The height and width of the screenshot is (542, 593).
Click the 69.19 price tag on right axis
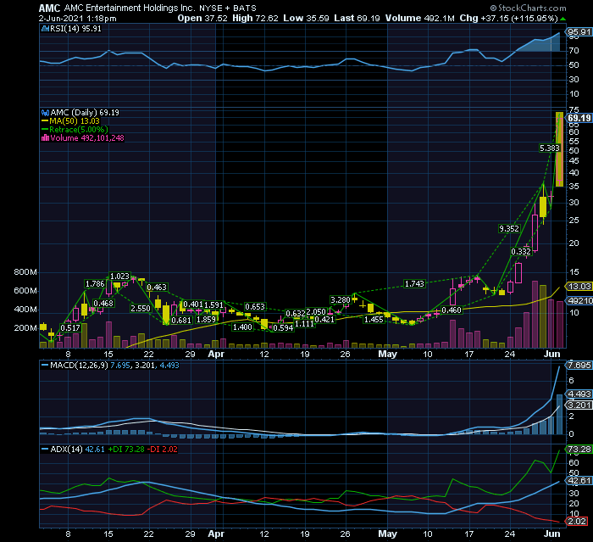point(579,118)
